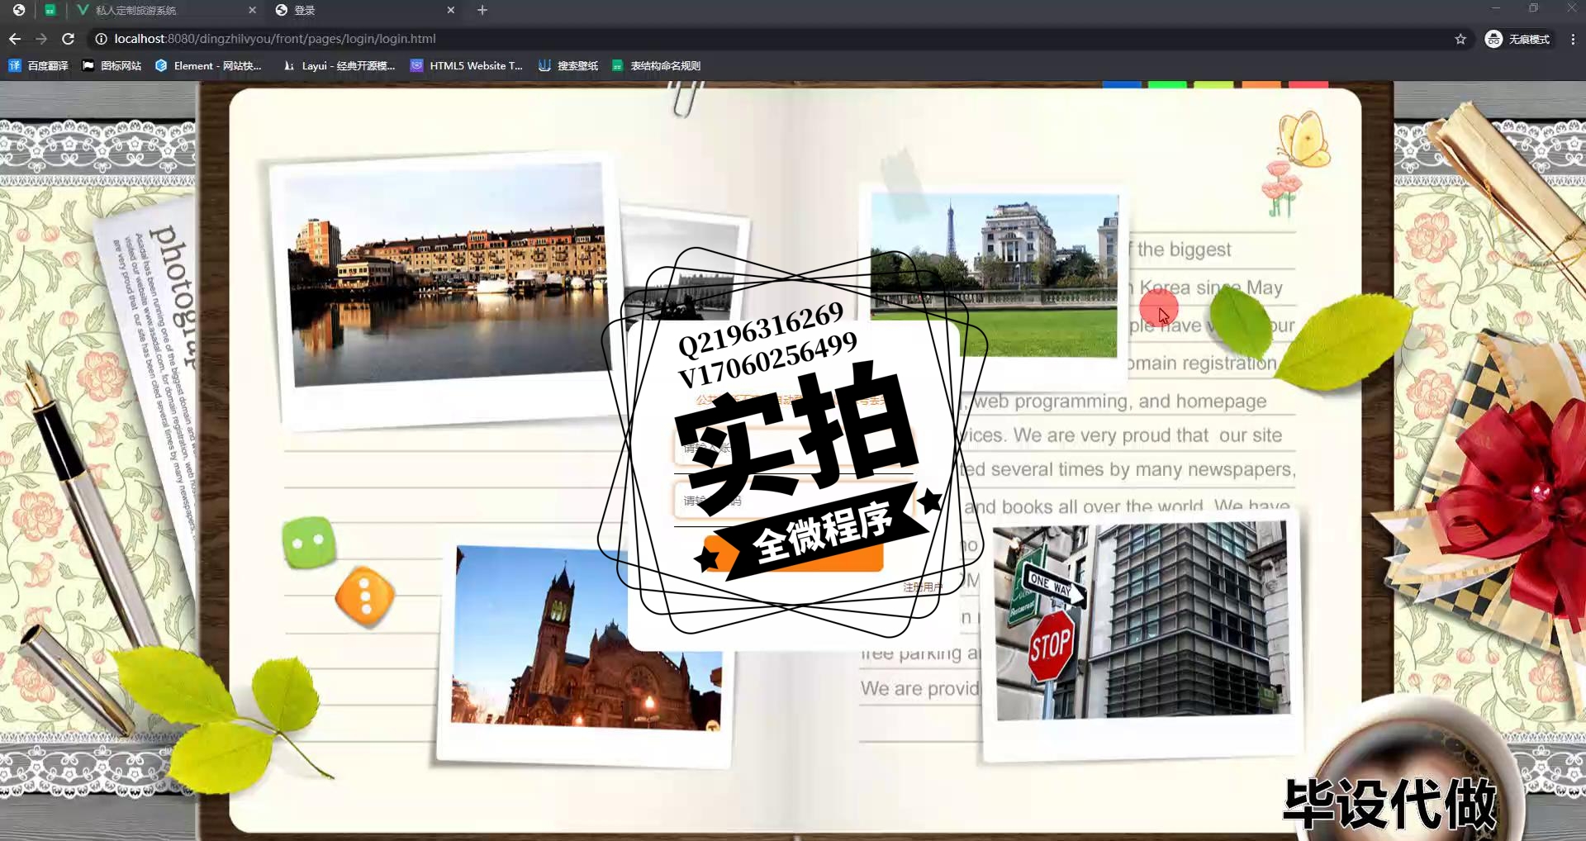Minimize the browser window

click(x=1495, y=8)
